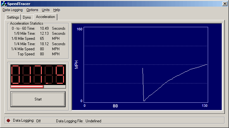The width and height of the screenshot is (229, 128).
Task: Click the red seven-segment speed display
Action: [x=38, y=75]
